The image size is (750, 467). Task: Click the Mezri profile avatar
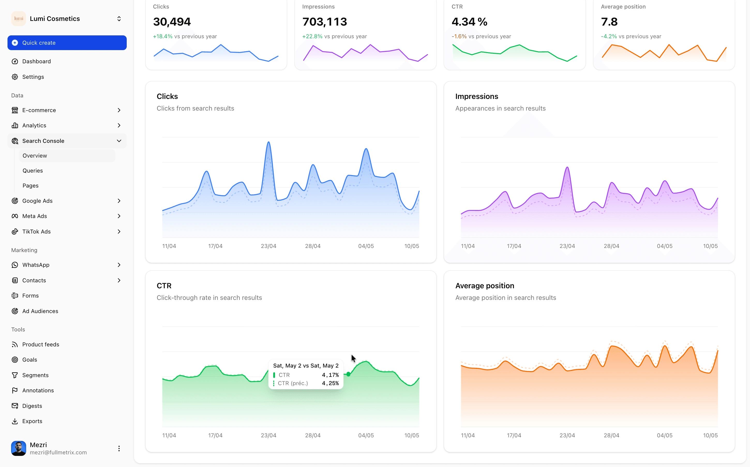pyautogui.click(x=19, y=448)
